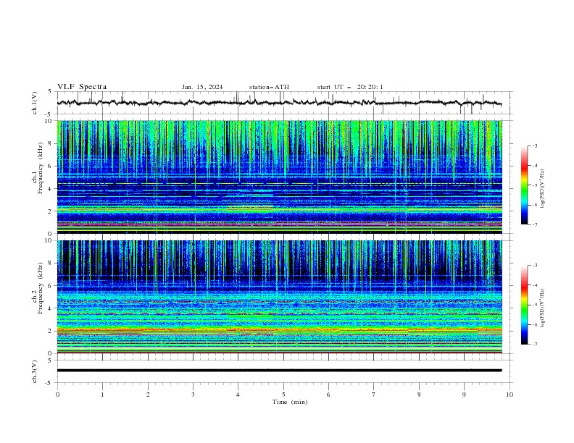
Task: Click the '-7' label on upper color bar
Action: [x=535, y=224]
